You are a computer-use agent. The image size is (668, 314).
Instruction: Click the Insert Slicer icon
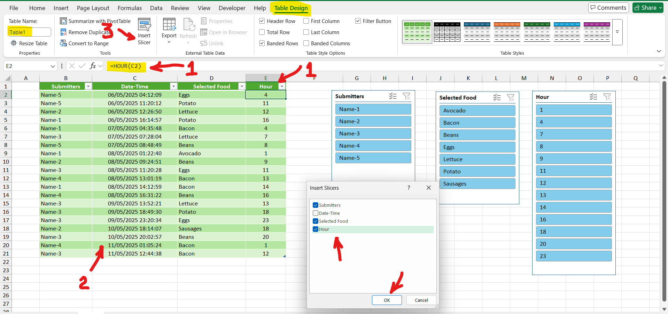click(144, 25)
